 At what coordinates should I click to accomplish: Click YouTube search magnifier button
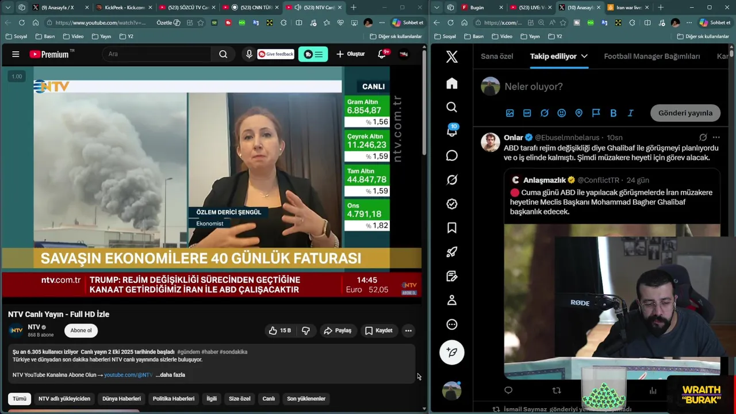click(223, 54)
